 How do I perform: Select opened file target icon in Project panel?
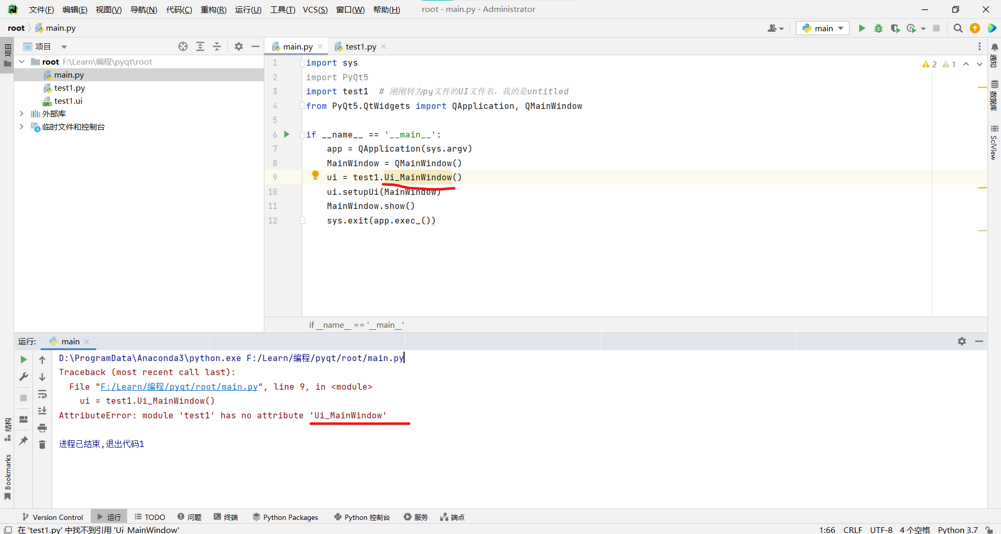[183, 46]
